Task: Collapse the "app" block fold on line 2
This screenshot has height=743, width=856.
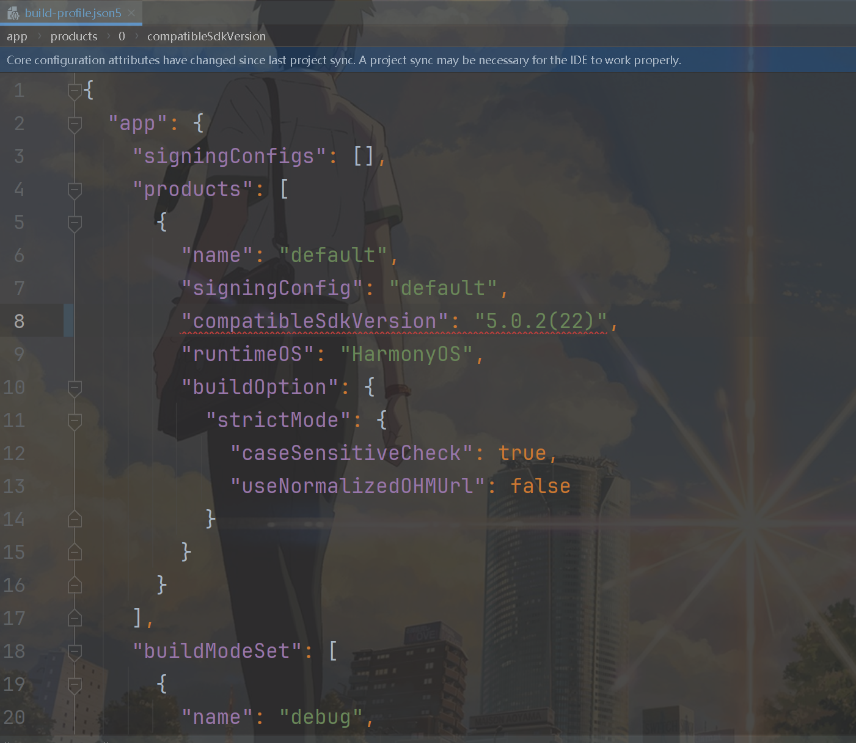Action: point(75,124)
